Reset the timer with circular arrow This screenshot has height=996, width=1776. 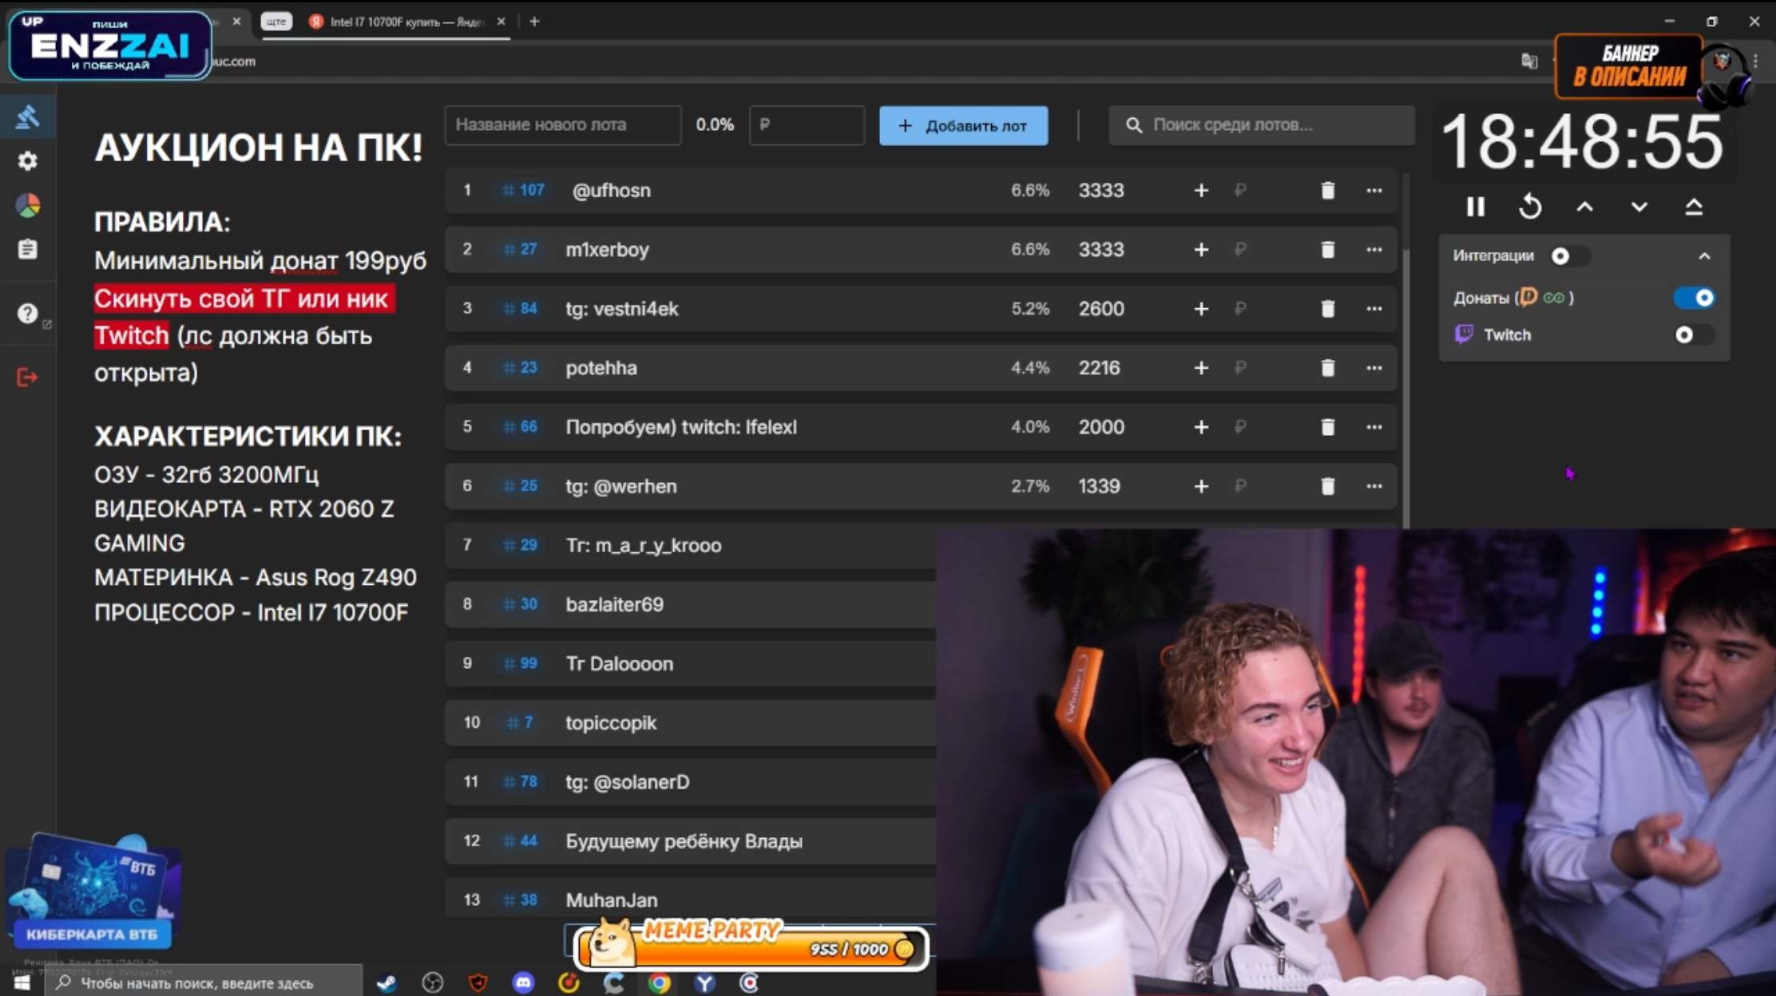(1530, 207)
